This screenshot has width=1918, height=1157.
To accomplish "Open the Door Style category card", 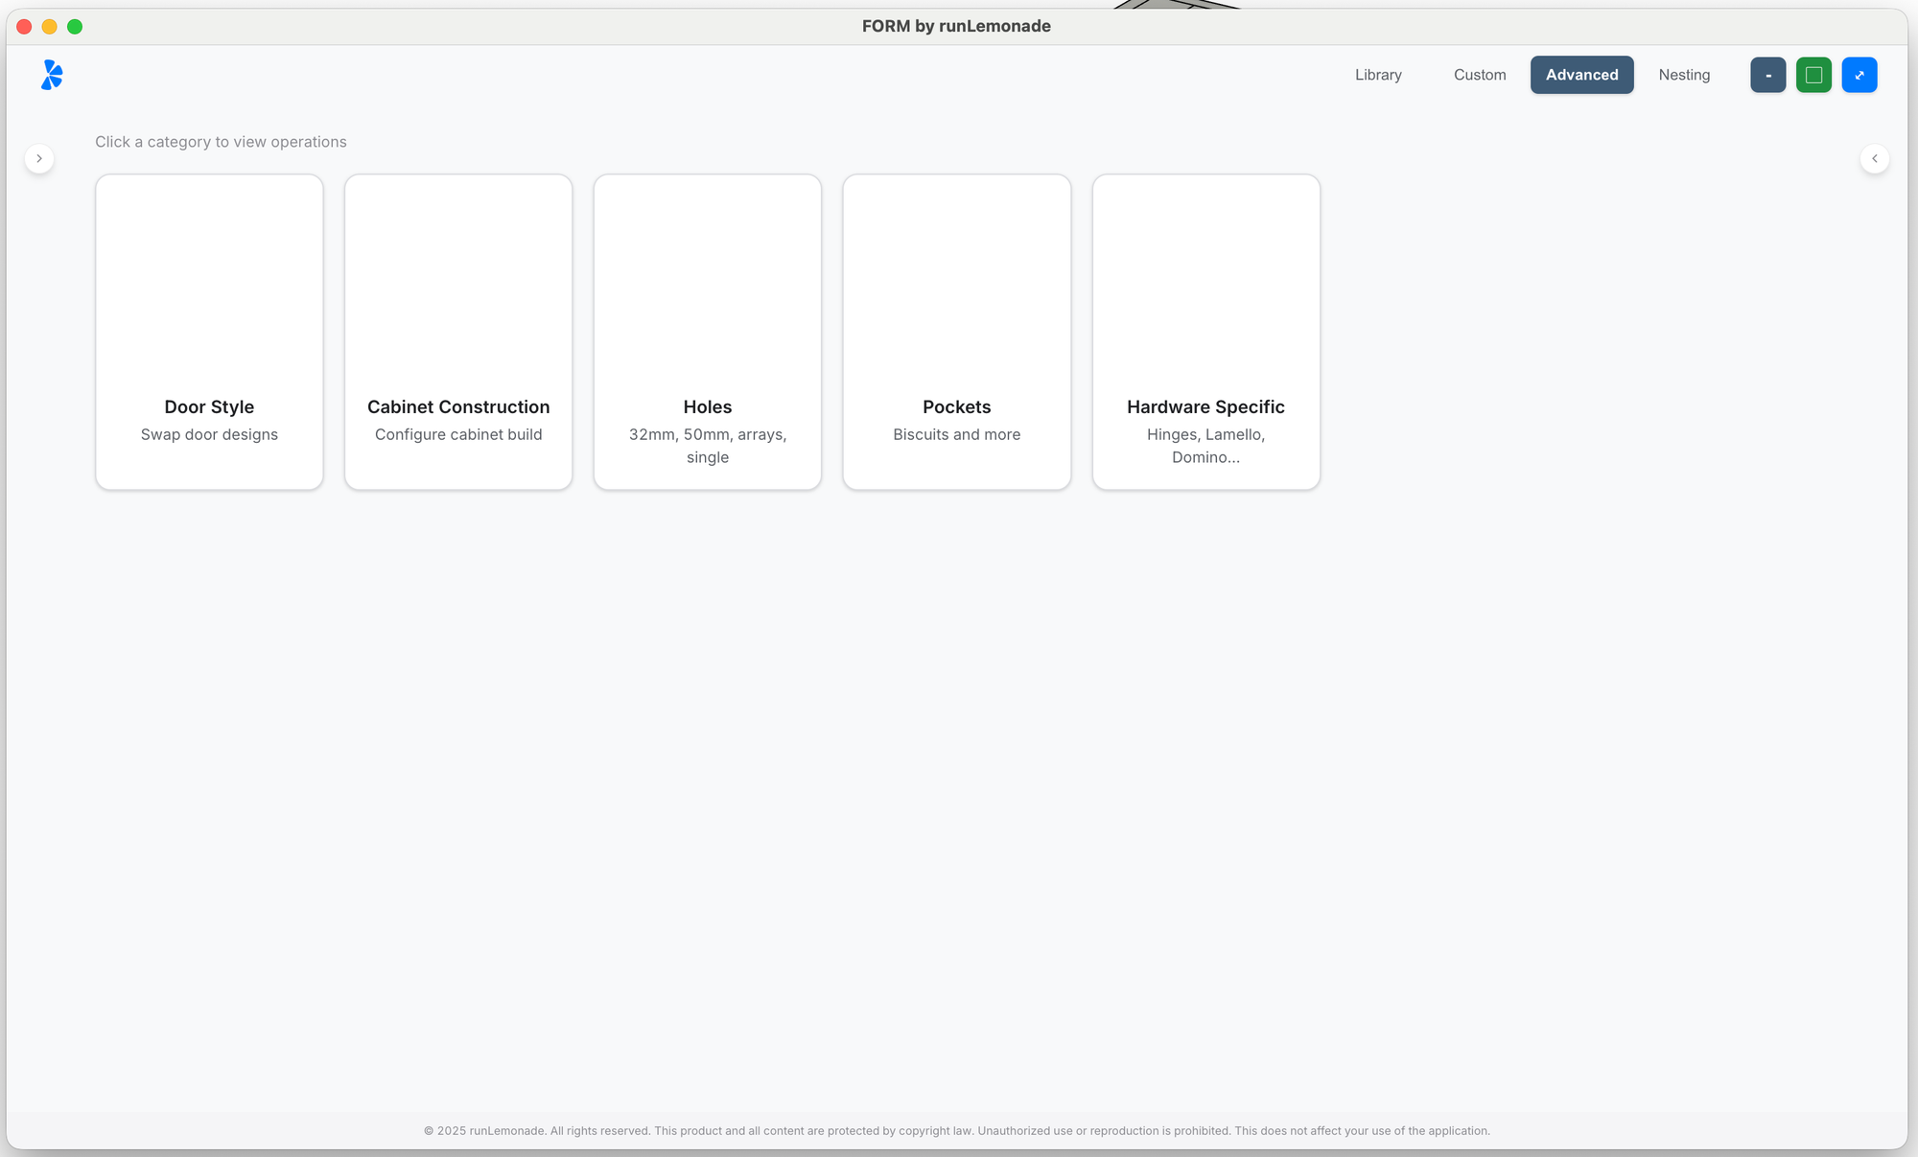I will click(209, 332).
